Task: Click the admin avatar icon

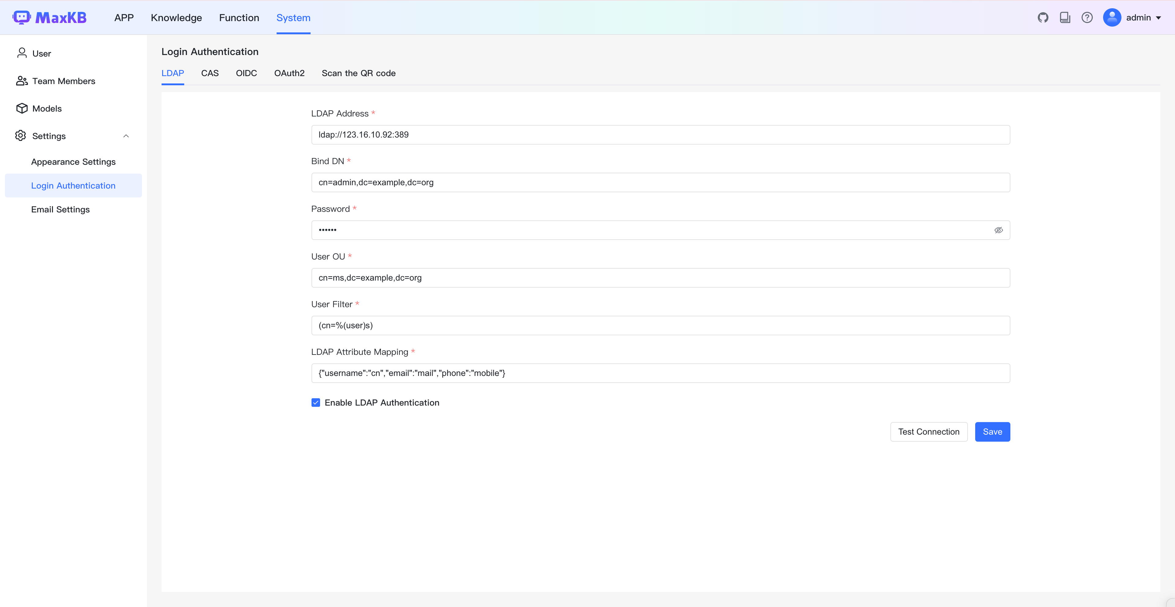Action: click(x=1112, y=17)
